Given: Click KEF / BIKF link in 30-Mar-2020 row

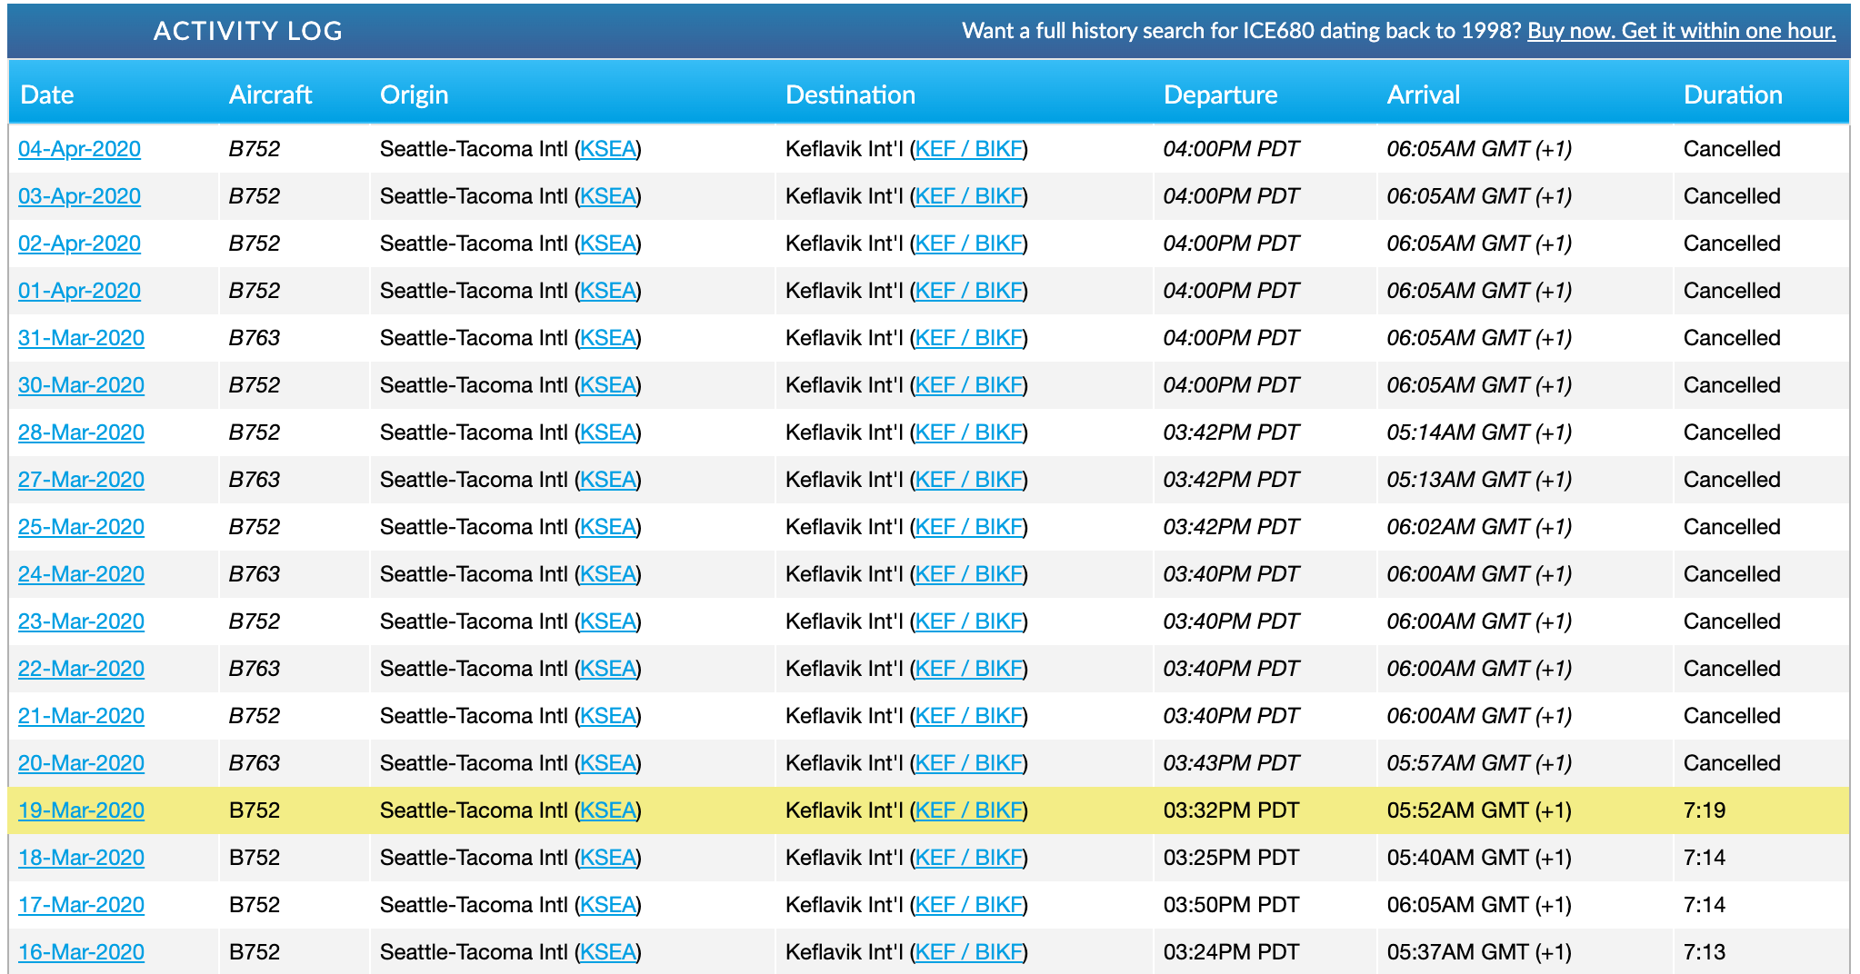Looking at the screenshot, I should tap(969, 385).
